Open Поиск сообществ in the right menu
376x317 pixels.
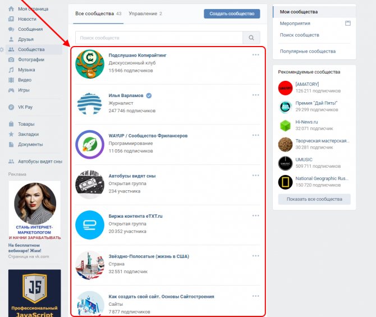coord(300,35)
